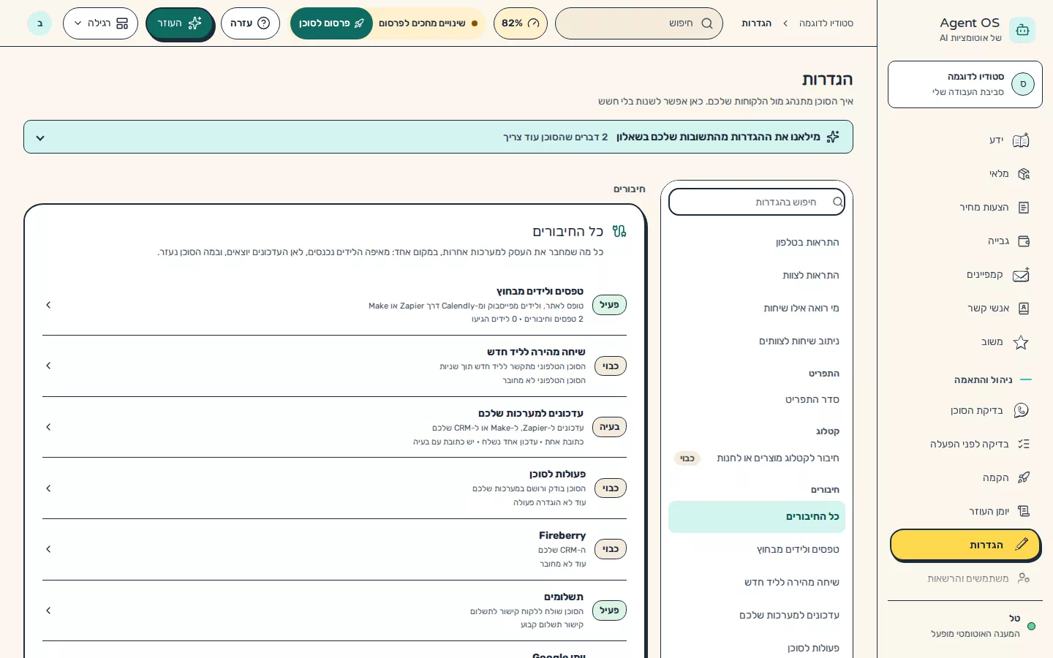Select התראות לצוות in settings menu

click(757, 276)
